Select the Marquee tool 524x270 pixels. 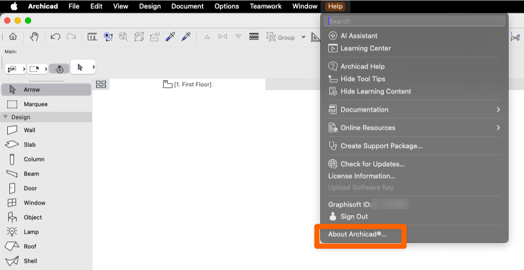click(46, 104)
